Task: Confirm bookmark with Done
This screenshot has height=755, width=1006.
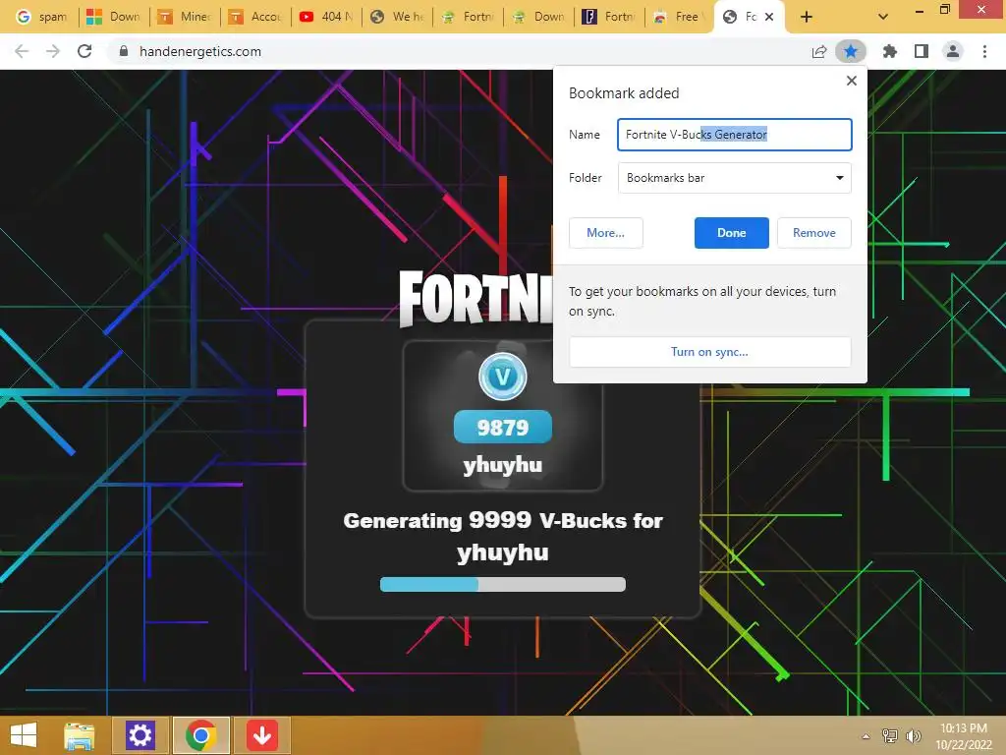Action: pos(731,232)
